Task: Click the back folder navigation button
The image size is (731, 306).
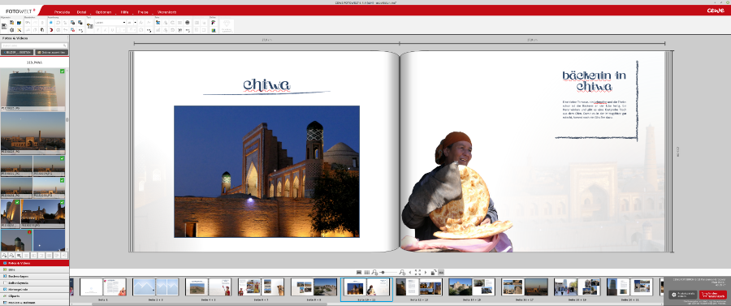Action: [17, 52]
